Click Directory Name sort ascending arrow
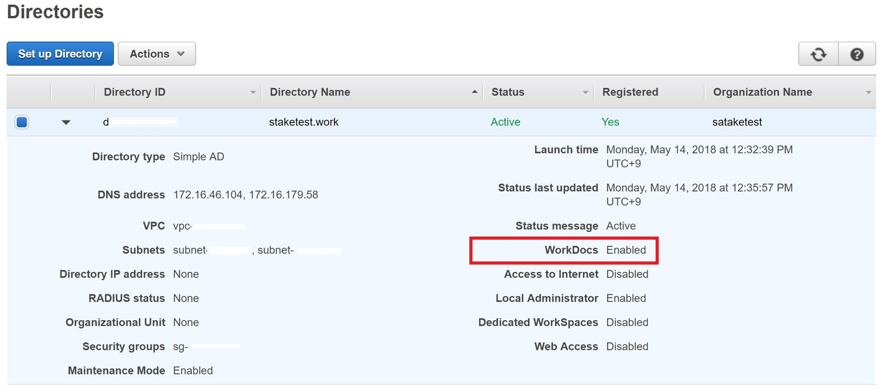Viewport: 880px width, 391px height. tap(475, 92)
